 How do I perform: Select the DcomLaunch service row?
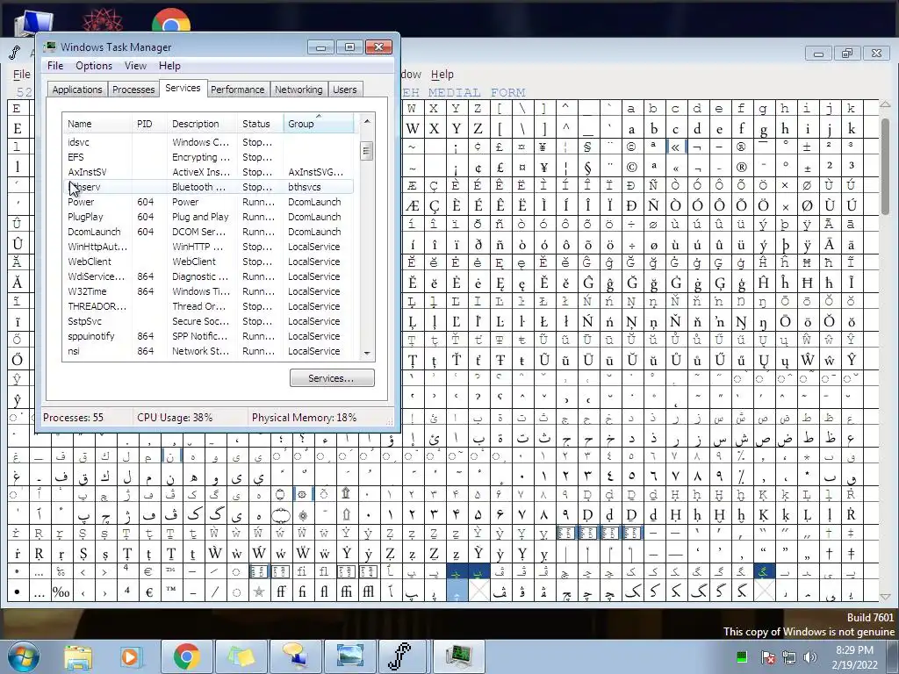coord(207,232)
